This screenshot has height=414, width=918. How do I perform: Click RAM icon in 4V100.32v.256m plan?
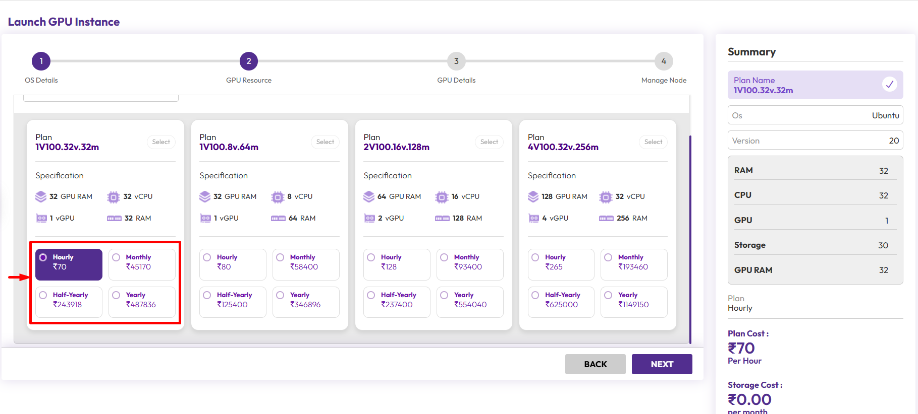[606, 219]
